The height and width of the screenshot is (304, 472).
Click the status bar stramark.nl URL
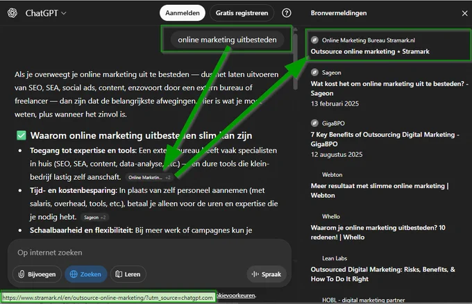pos(108,298)
